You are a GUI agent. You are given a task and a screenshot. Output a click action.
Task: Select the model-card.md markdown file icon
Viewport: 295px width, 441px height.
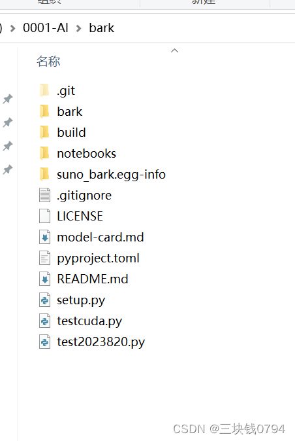pyautogui.click(x=44, y=237)
